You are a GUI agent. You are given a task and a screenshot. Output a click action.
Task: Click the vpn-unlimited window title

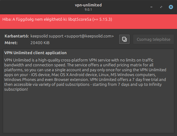coord(88,5)
